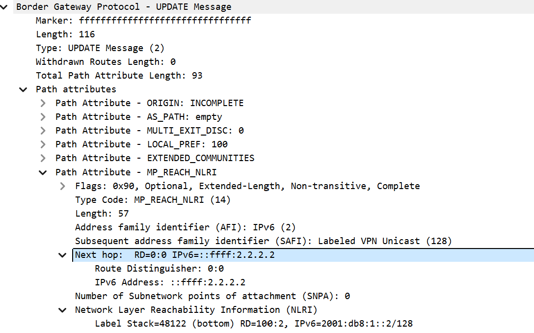
Task: Expand Path Attribute ORIGIN: INCOMPLETE
Action: [x=43, y=103]
